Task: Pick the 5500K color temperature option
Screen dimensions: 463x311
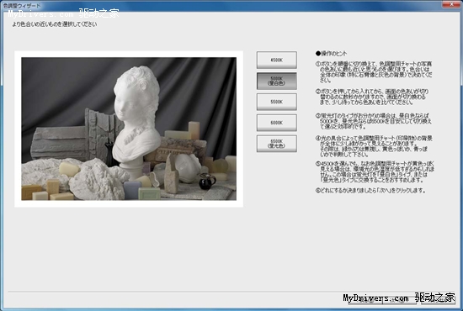Action: [x=277, y=102]
